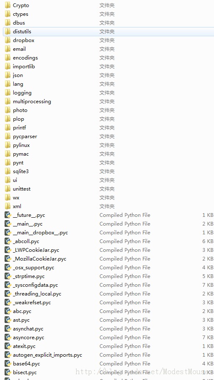Click the wx folder icon
The height and width of the screenshot is (380, 214).
[7, 198]
